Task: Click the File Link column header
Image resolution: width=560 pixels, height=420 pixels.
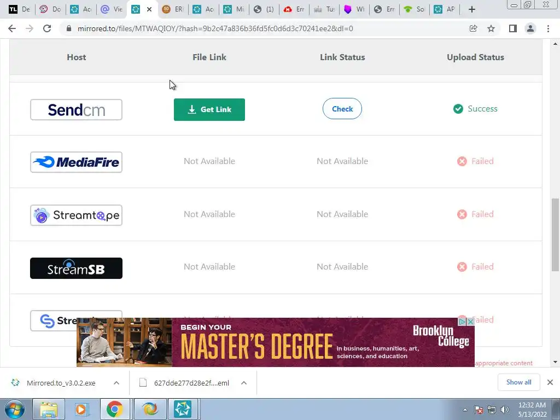Action: 209,57
